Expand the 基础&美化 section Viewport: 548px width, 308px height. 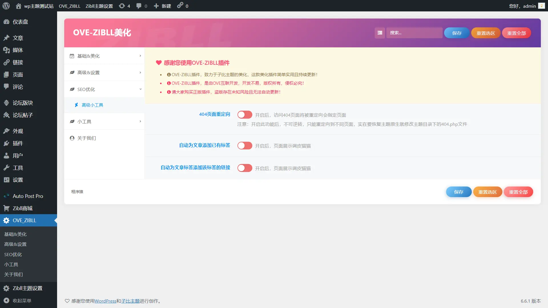click(x=104, y=56)
